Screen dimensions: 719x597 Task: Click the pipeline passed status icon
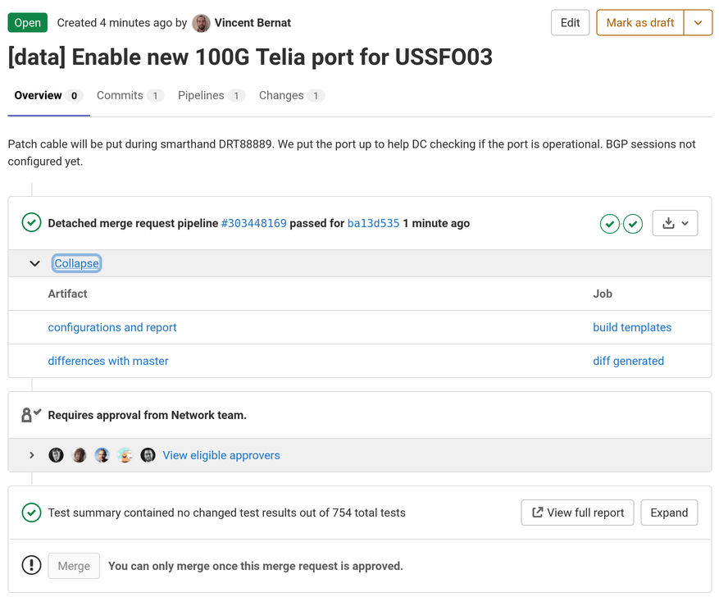coord(30,222)
